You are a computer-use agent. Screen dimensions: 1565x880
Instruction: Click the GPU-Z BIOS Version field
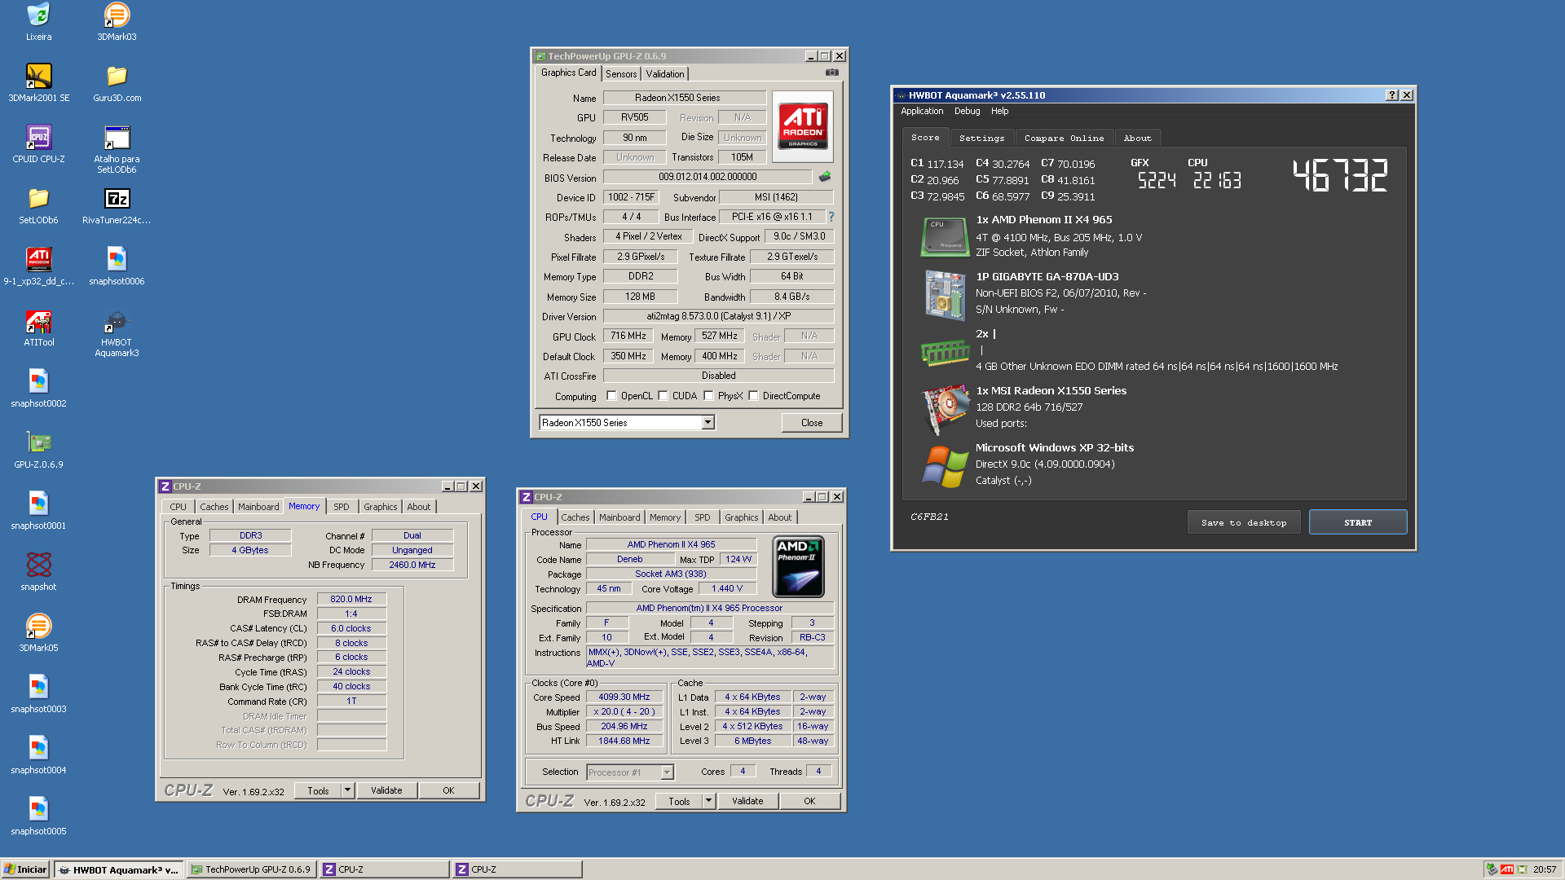pos(708,177)
